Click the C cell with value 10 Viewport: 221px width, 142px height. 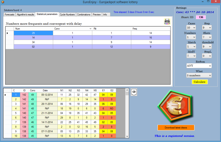[x=16, y=136]
